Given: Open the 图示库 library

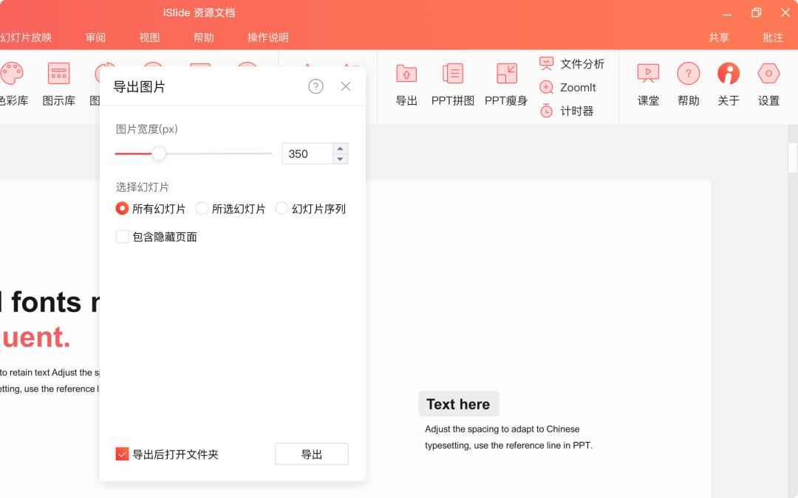Looking at the screenshot, I should coord(58,83).
